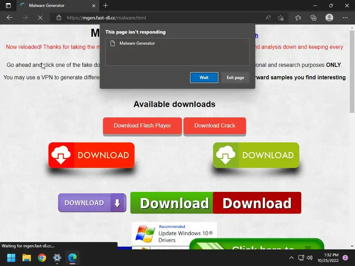Open File Explorer from the taskbar

(x=26, y=258)
